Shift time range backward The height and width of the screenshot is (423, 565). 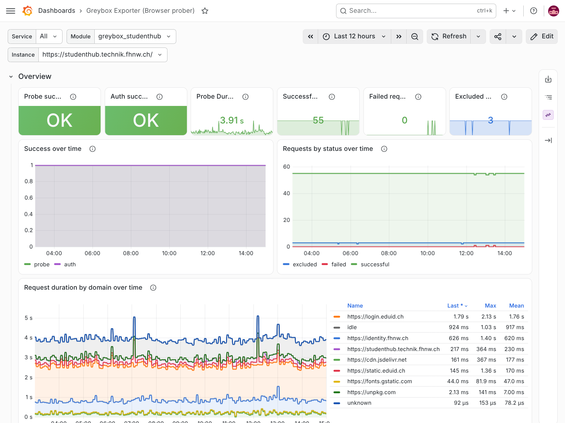point(310,37)
